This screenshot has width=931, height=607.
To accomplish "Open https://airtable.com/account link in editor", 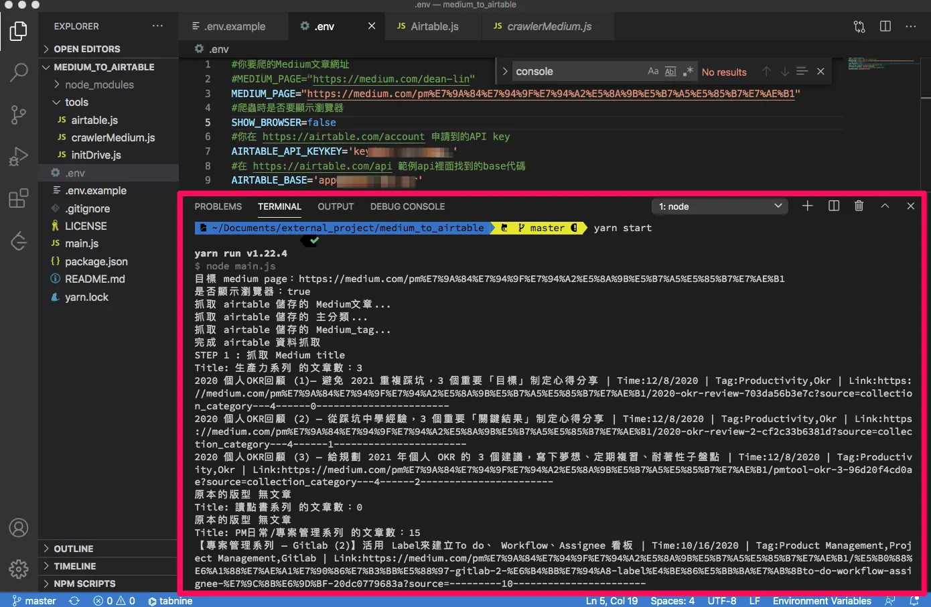I will coord(343,137).
